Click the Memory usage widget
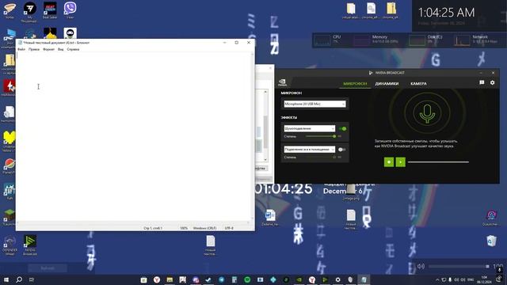This screenshot has width=507, height=285. (375, 40)
